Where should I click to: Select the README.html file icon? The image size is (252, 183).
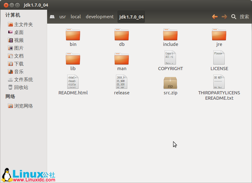(x=73, y=81)
